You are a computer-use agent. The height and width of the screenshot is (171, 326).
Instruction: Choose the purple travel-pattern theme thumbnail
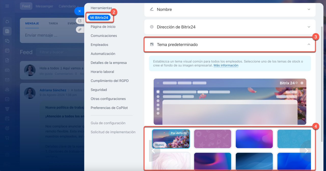[x=212, y=139]
